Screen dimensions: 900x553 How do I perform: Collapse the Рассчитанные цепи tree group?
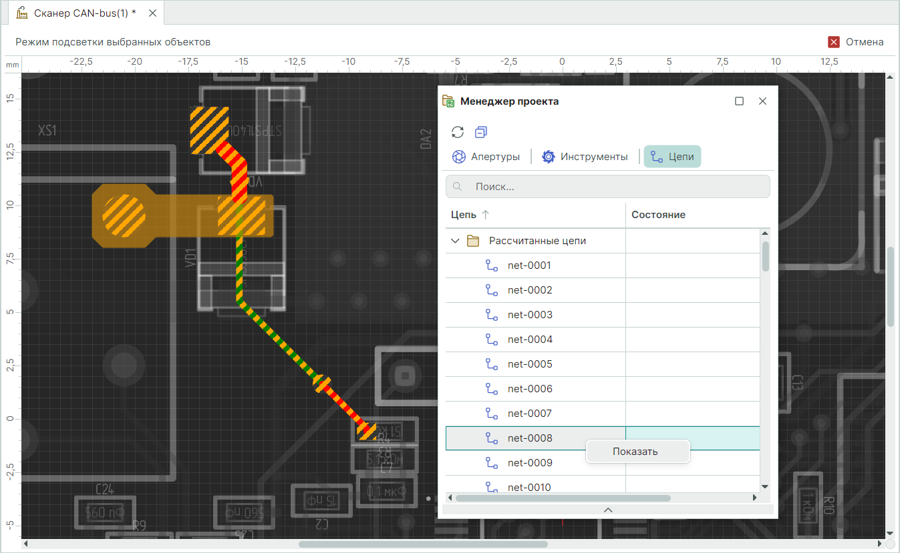pyautogui.click(x=456, y=241)
